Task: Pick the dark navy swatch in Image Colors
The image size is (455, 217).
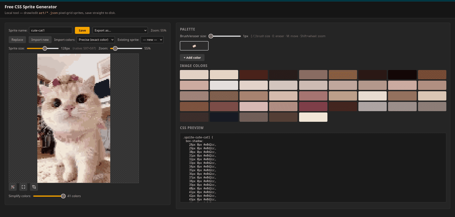Action: 224,117
